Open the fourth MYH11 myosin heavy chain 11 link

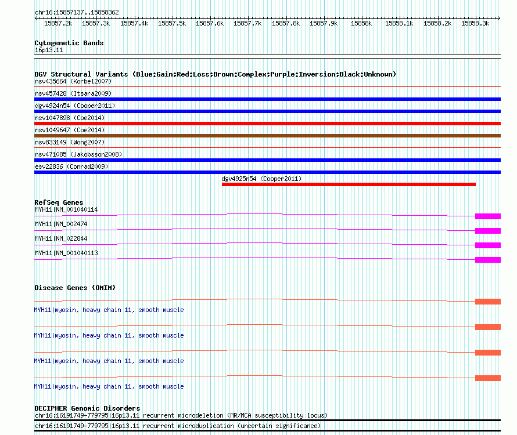[109, 387]
